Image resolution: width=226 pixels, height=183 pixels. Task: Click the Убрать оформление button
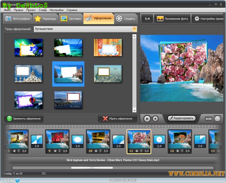[118, 119]
